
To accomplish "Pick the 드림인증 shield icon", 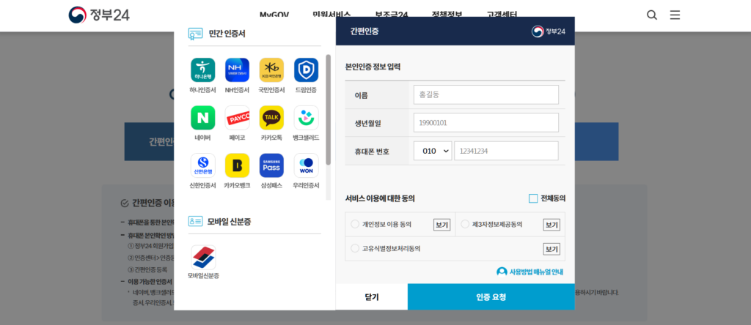I will (306, 70).
